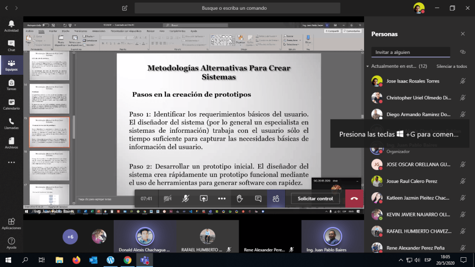Click the 'Invitar a alguien' input field
Screen dimensions: 475x267
(x=410, y=52)
